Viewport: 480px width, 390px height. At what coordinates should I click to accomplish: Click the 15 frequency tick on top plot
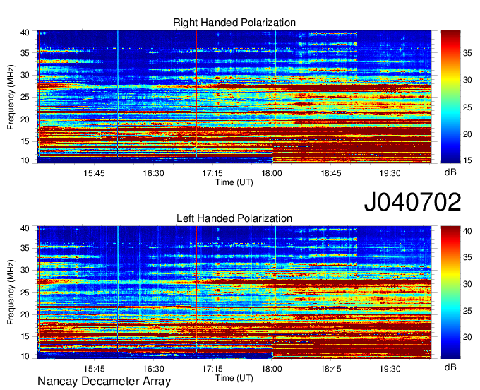[x=25, y=141]
